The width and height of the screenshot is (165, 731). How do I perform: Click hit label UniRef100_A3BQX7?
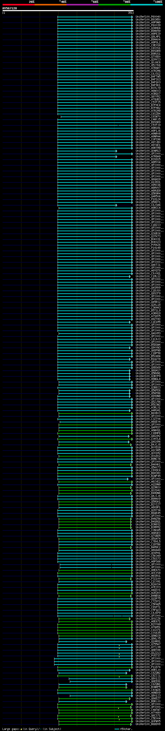[148, 94]
